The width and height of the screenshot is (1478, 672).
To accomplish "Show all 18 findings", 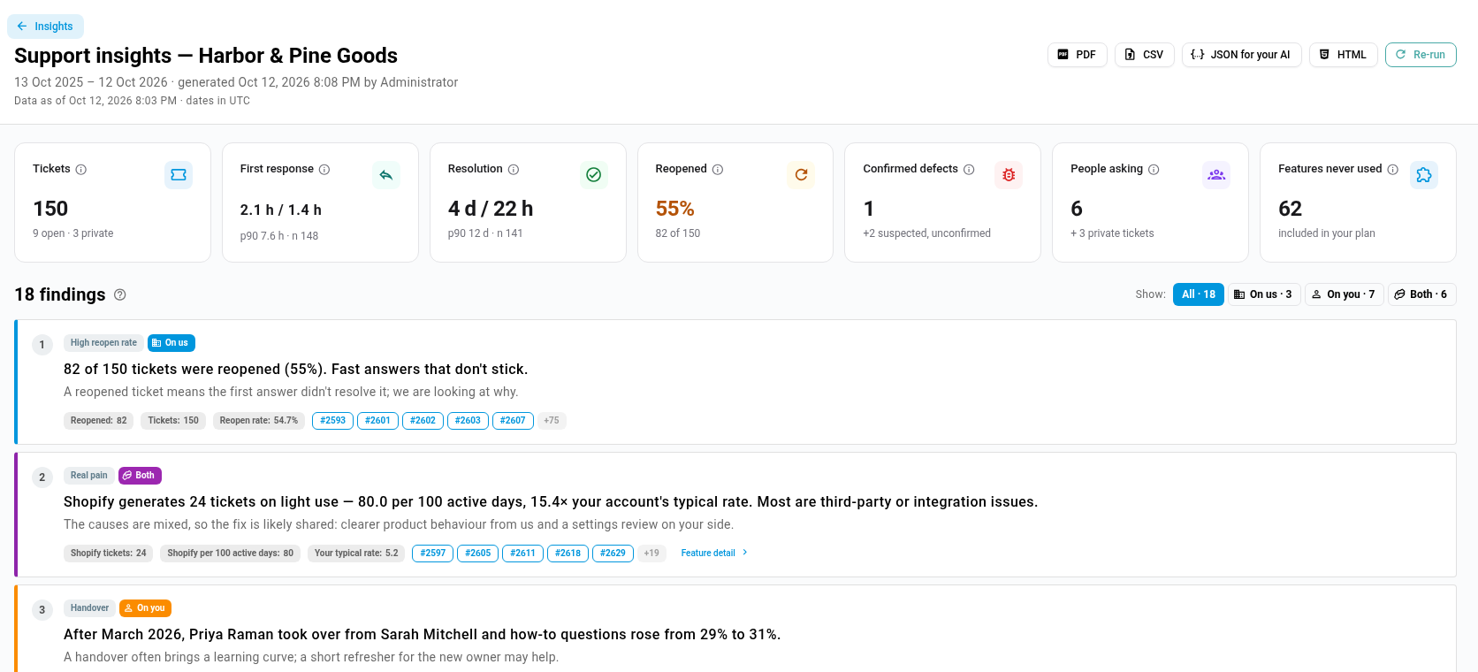I will tap(1199, 294).
